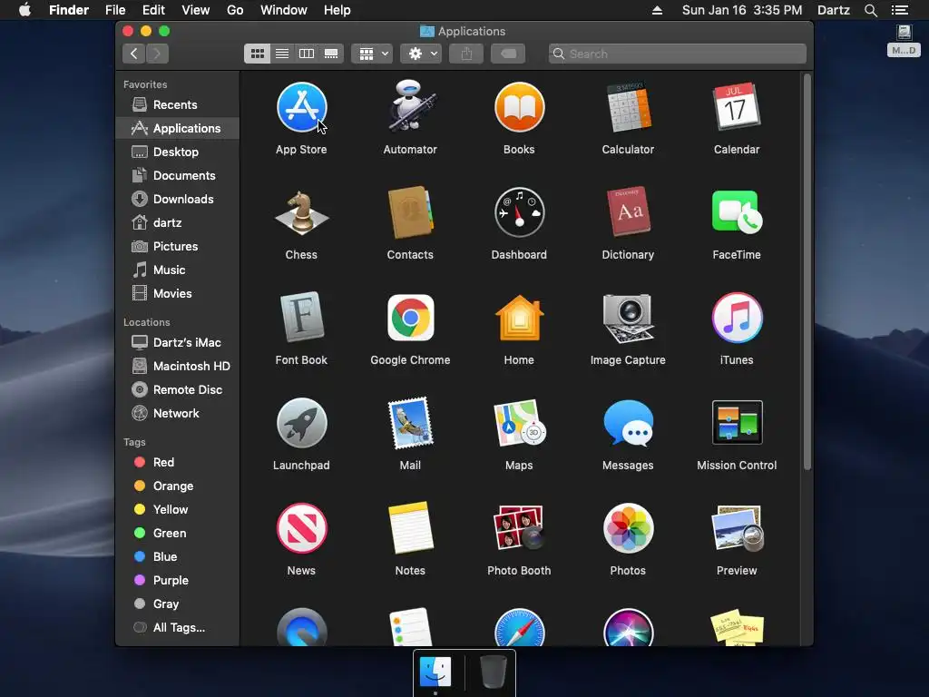Open Remote Disc under Locations
Viewport: 929px width, 697px height.
[x=178, y=390]
